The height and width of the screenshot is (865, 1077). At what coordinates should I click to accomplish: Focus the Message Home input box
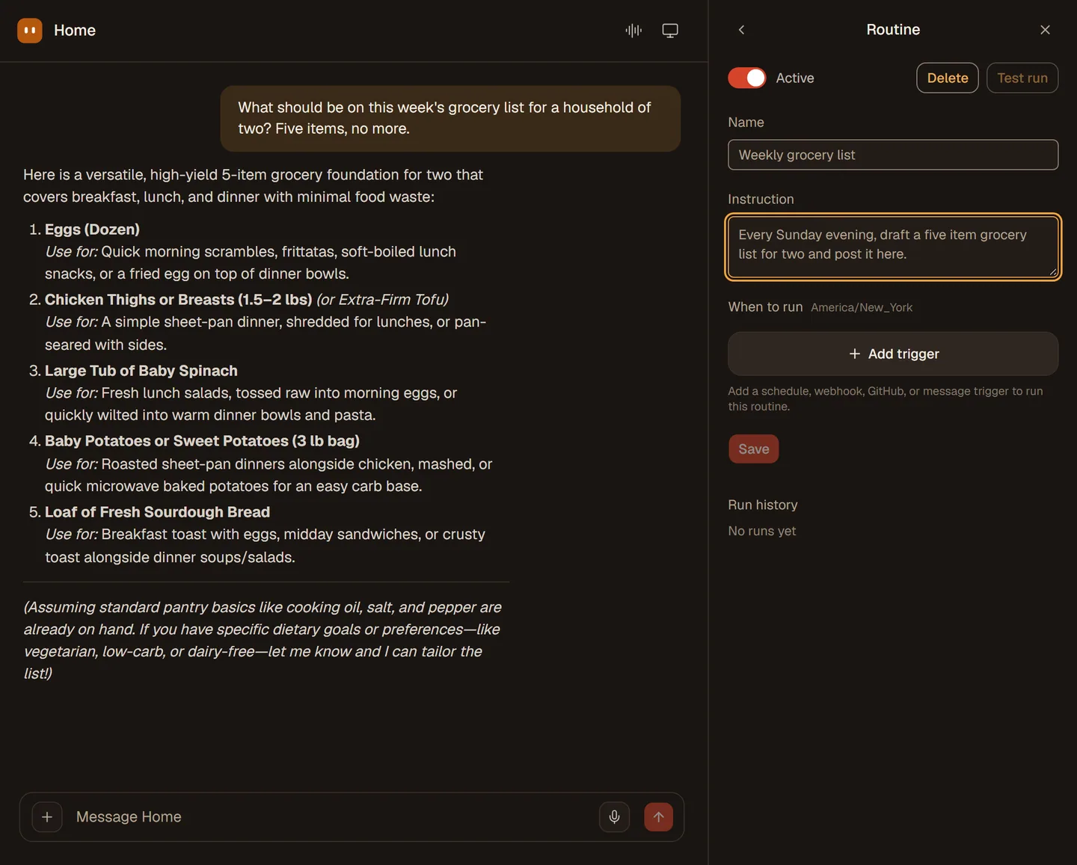(x=329, y=817)
